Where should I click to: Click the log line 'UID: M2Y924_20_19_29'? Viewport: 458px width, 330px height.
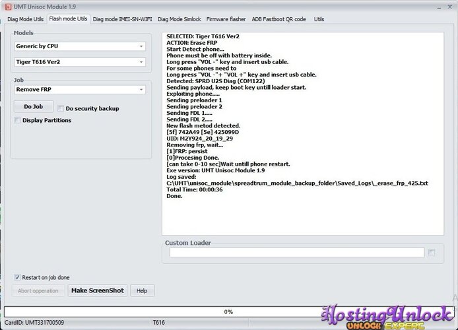(200, 139)
